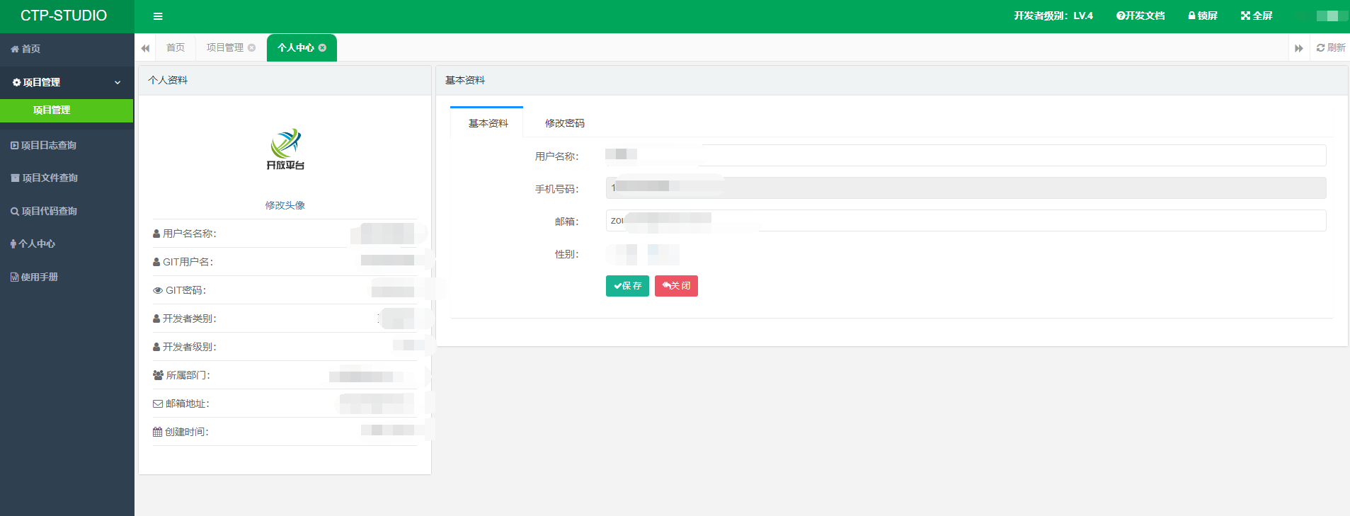Select the 首页 tab in tab bar
This screenshot has height=516, width=1350.
point(176,47)
